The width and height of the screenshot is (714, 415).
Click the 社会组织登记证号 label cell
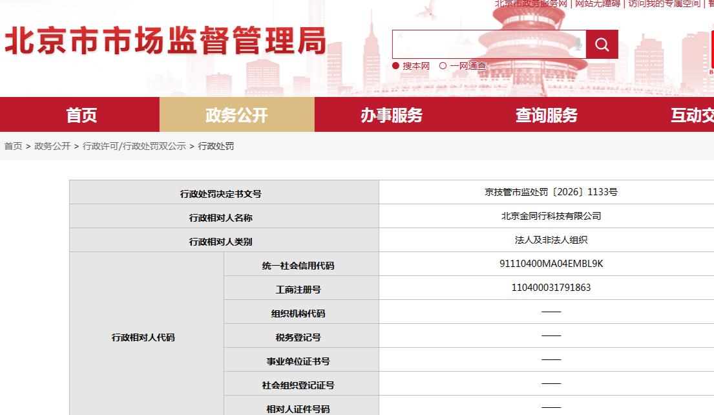coord(302,383)
